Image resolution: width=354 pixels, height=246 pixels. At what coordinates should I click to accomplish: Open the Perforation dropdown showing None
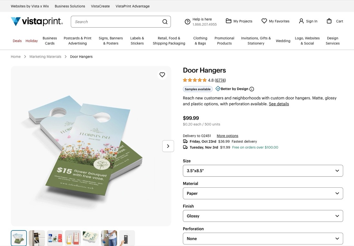tap(263, 239)
